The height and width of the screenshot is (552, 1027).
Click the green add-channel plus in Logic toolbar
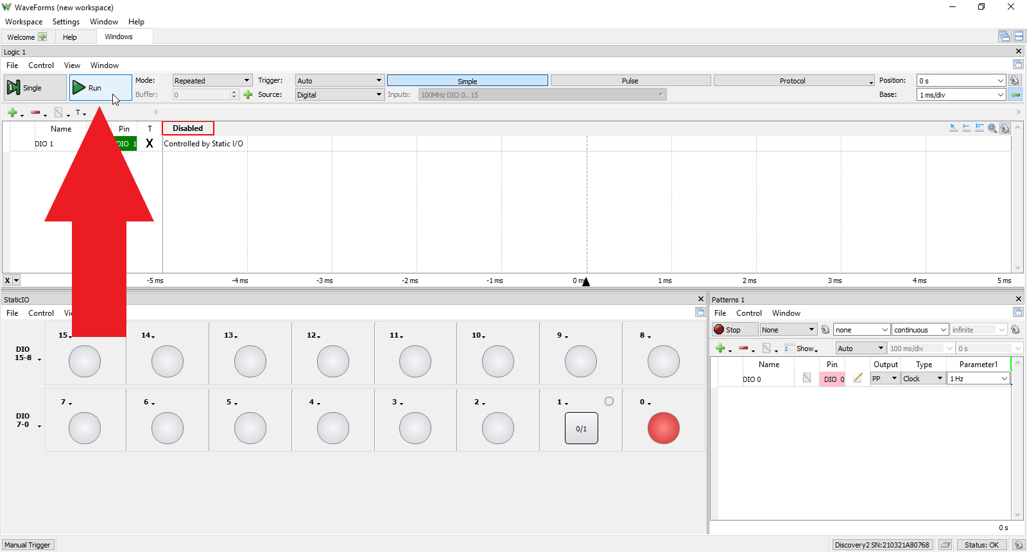[12, 113]
